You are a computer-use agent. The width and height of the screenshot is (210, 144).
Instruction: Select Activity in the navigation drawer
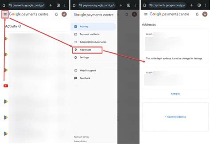tap(84, 27)
